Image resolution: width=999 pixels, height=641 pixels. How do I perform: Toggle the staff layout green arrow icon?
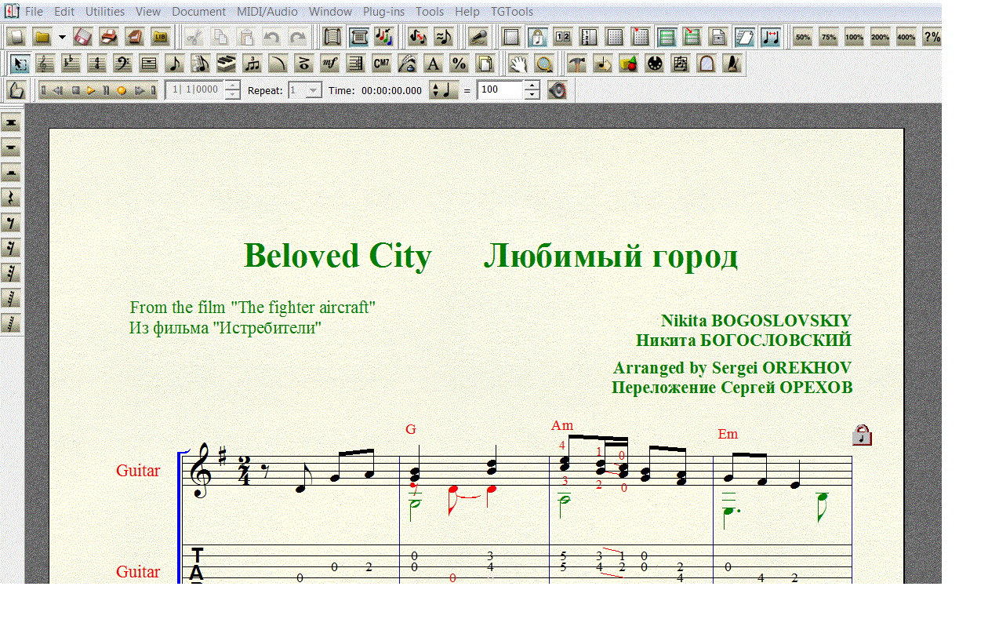coord(692,37)
